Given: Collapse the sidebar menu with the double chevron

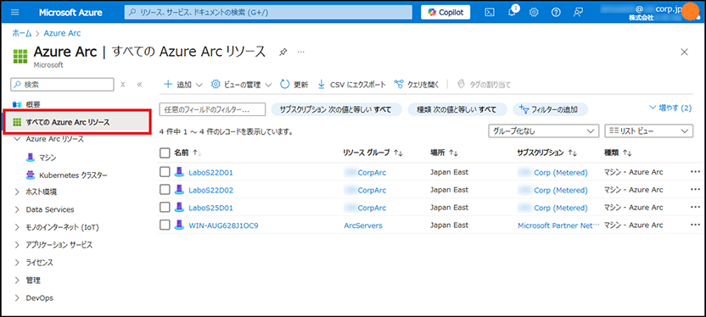Looking at the screenshot, I should pyautogui.click(x=139, y=84).
